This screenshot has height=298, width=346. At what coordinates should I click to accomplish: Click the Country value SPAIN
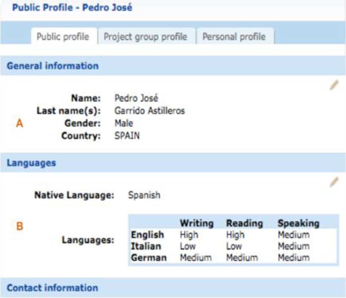pos(127,136)
